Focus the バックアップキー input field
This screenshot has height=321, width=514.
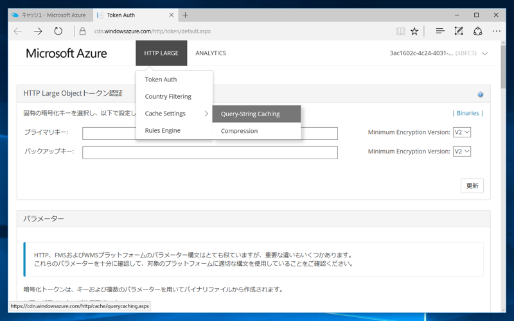click(210, 153)
